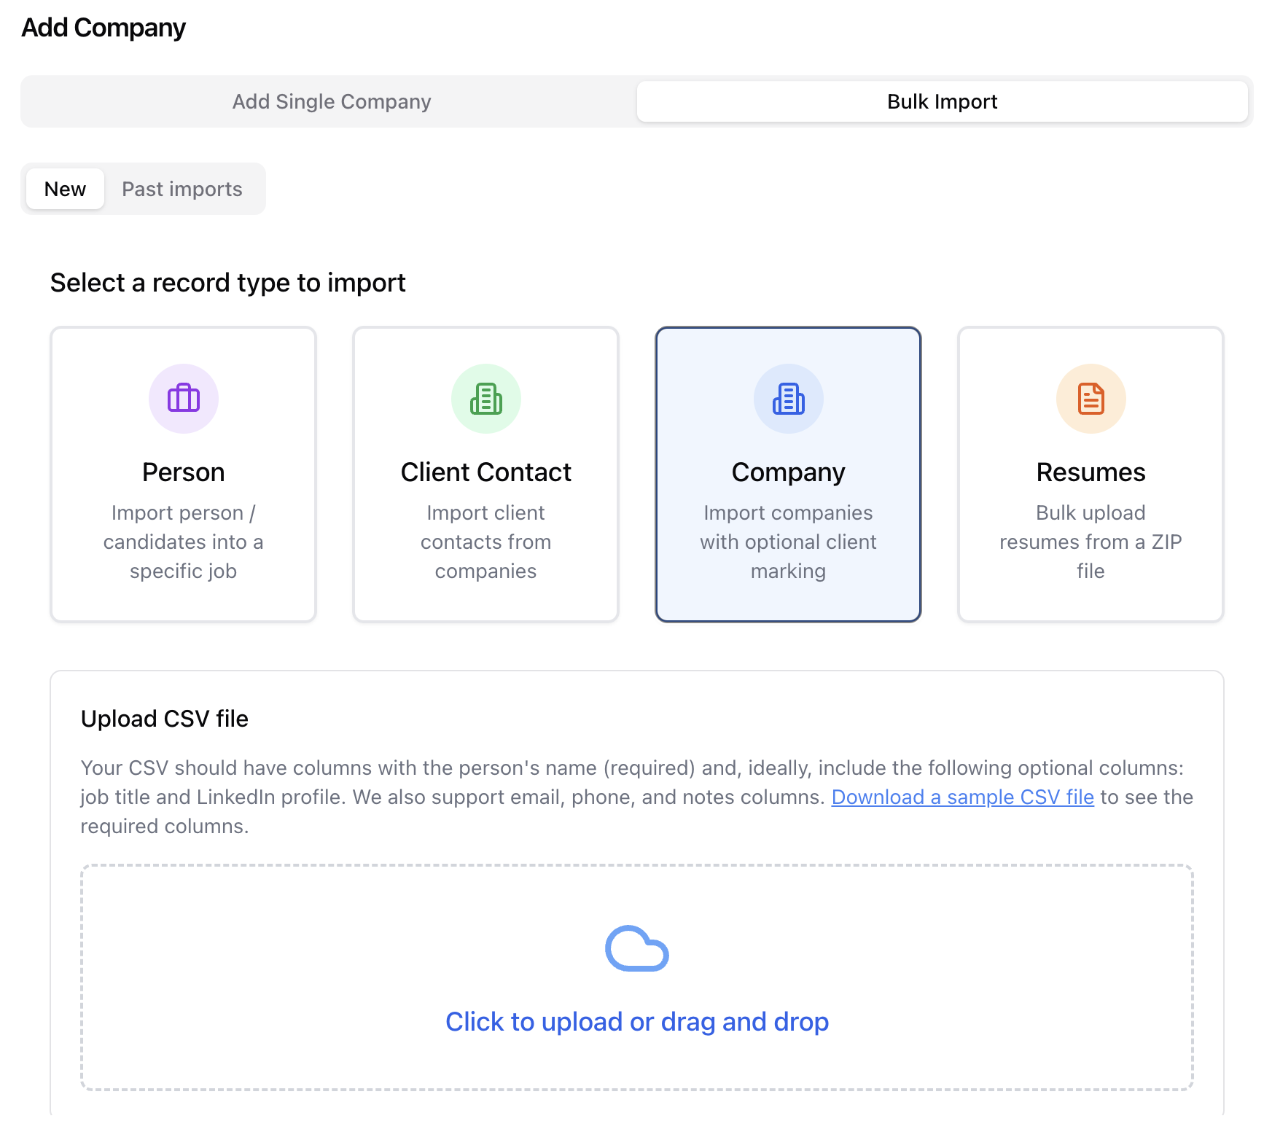Click 'Import companies with optional client marking' description
Image resolution: width=1264 pixels, height=1140 pixels.
click(789, 542)
